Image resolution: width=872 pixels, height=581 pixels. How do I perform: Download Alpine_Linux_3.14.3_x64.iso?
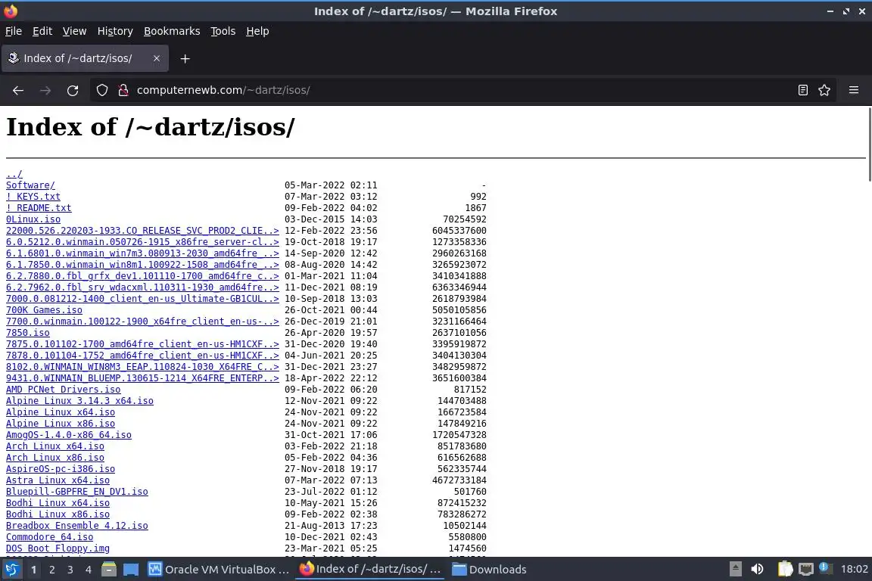tap(79, 401)
